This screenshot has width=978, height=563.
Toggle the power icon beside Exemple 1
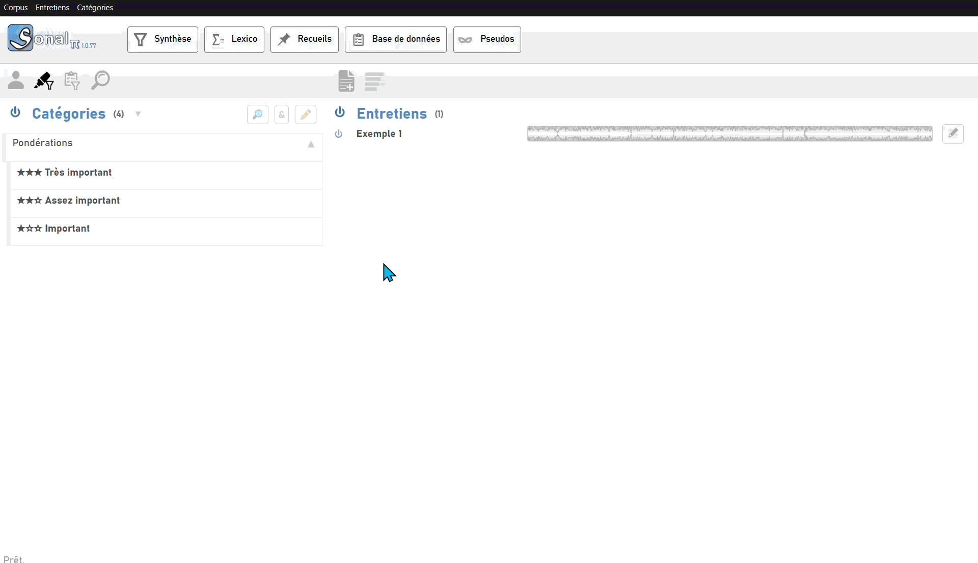pyautogui.click(x=339, y=134)
